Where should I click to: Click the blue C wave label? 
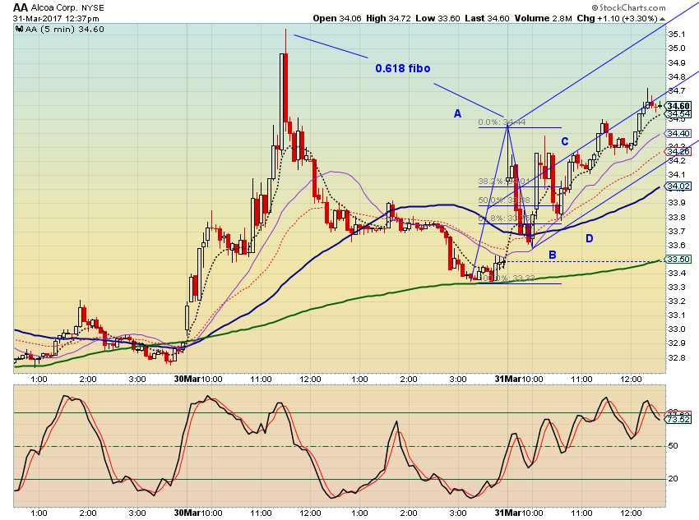pyautogui.click(x=565, y=141)
